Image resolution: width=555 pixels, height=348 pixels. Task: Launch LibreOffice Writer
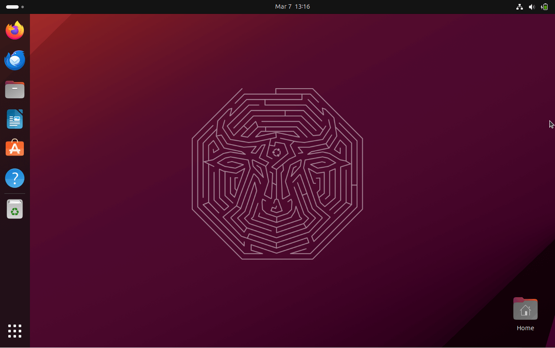pos(14,119)
